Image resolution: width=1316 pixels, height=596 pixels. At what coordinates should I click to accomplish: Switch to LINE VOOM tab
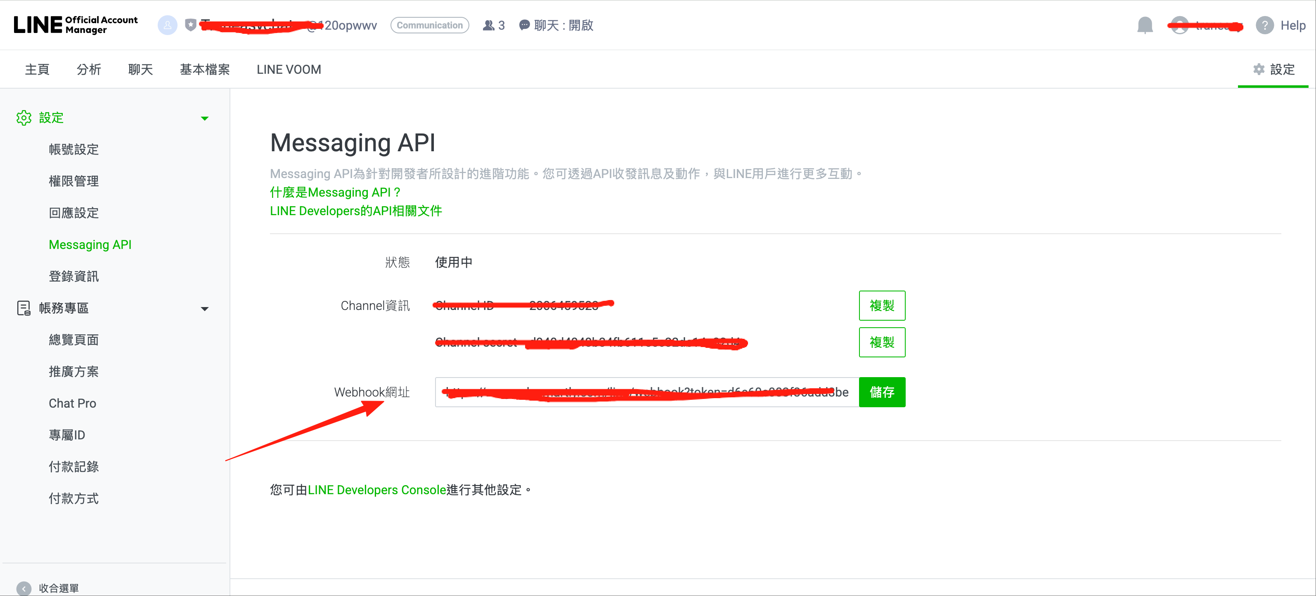click(x=289, y=69)
